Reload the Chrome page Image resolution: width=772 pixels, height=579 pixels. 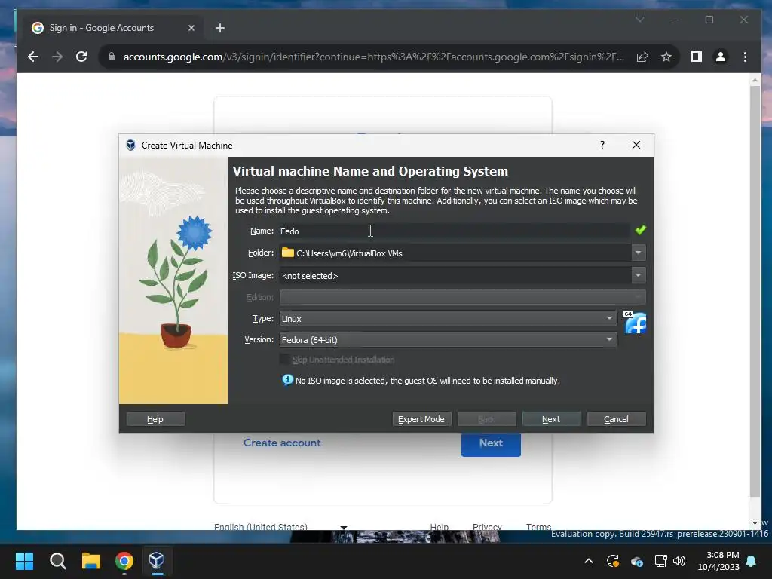coord(81,57)
